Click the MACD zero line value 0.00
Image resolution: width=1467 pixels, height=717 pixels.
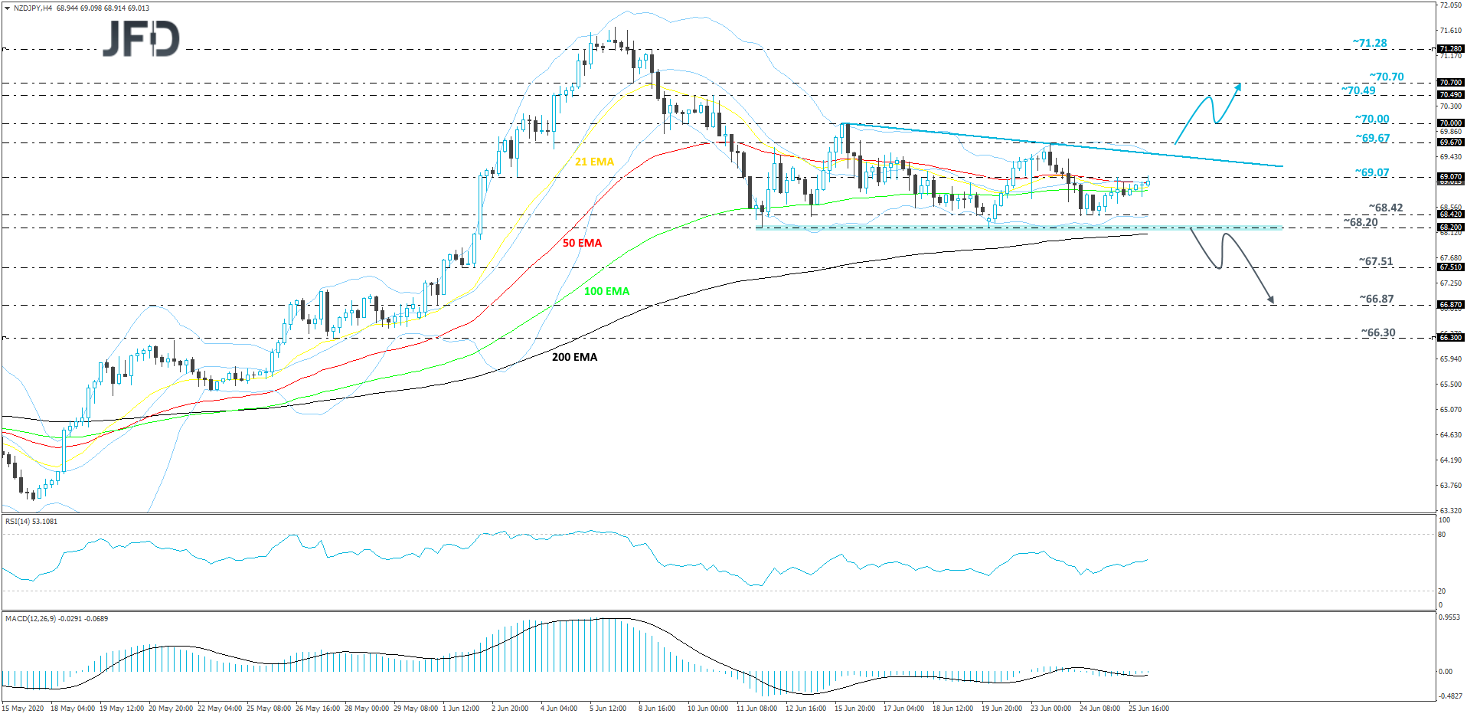(x=1446, y=672)
